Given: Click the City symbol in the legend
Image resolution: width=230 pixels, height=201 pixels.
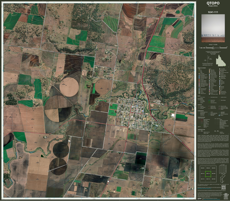Looking at the screenshot, I should coord(199,70).
